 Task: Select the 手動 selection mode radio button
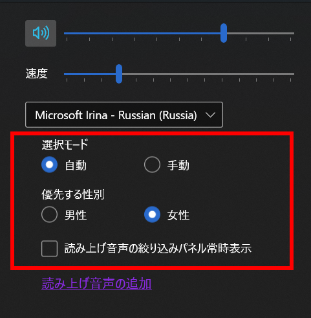(152, 165)
